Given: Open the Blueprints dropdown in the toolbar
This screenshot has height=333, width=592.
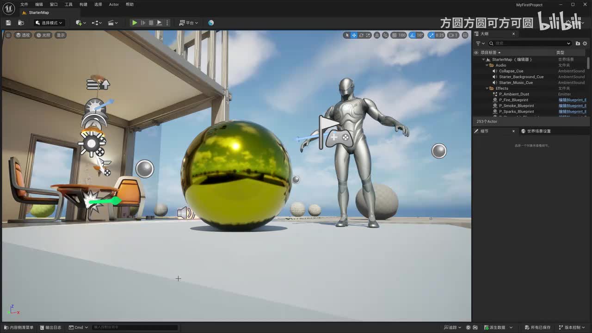Looking at the screenshot, I should click(96, 23).
